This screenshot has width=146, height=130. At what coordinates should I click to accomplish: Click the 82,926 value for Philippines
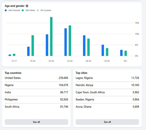tap(64, 99)
